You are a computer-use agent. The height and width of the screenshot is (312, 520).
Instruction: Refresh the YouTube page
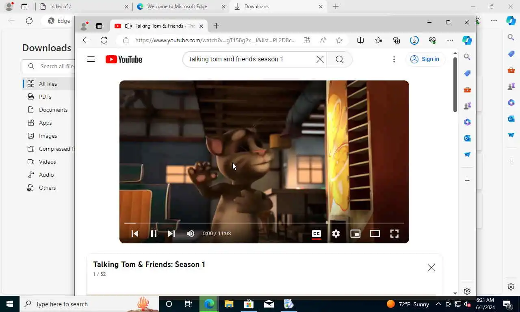point(104,40)
